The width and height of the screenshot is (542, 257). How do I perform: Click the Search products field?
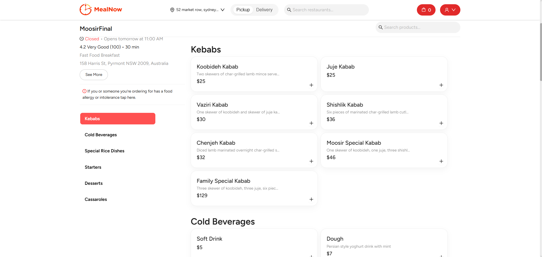pyautogui.click(x=417, y=27)
